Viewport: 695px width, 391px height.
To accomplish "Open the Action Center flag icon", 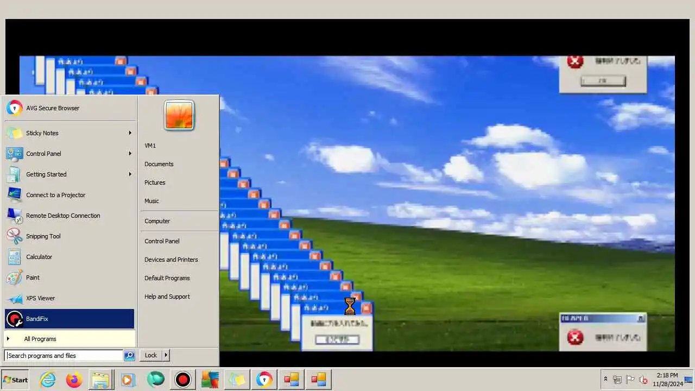I will (630, 380).
